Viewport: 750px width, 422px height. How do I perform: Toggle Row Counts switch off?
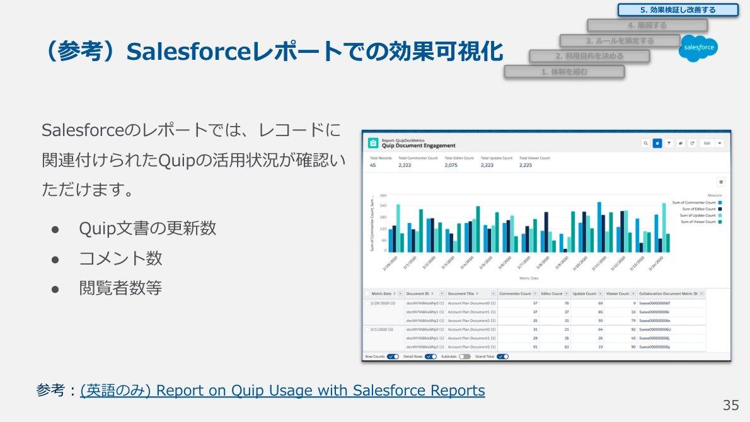[393, 356]
